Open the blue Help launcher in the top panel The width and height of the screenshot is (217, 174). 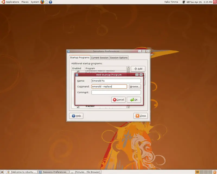point(50,2)
